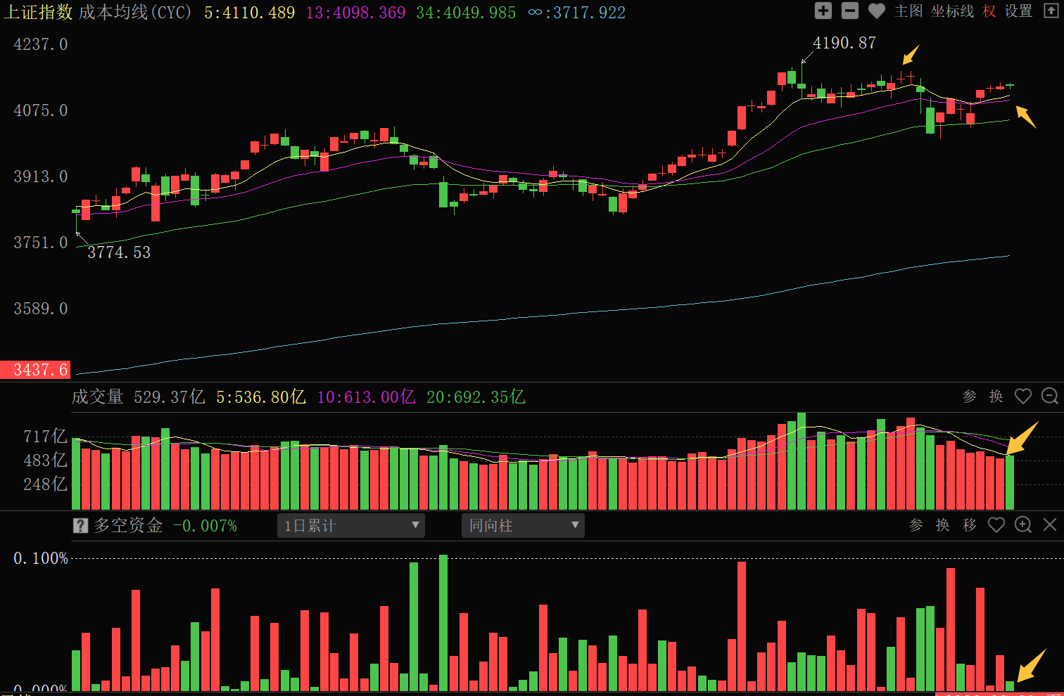This screenshot has width=1064, height=696.
Task: Click the plus icon to zoom in chart
Action: coord(823,11)
